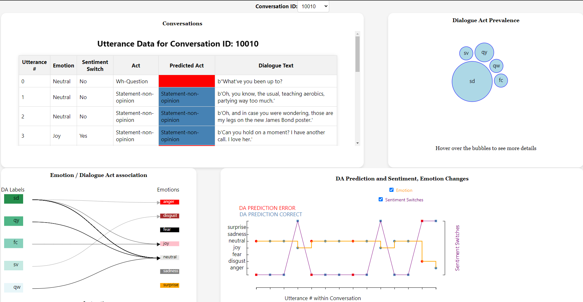Image resolution: width=583 pixels, height=302 pixels.
Task: Click the red Predicted Act cell for utterance 0
Action: coord(187,81)
